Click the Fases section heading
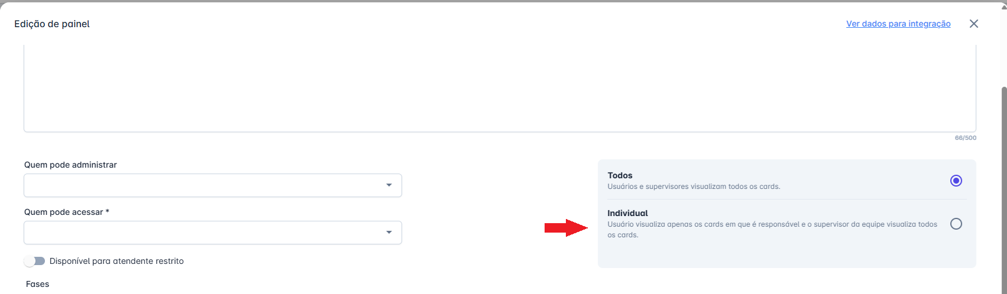 point(37,284)
